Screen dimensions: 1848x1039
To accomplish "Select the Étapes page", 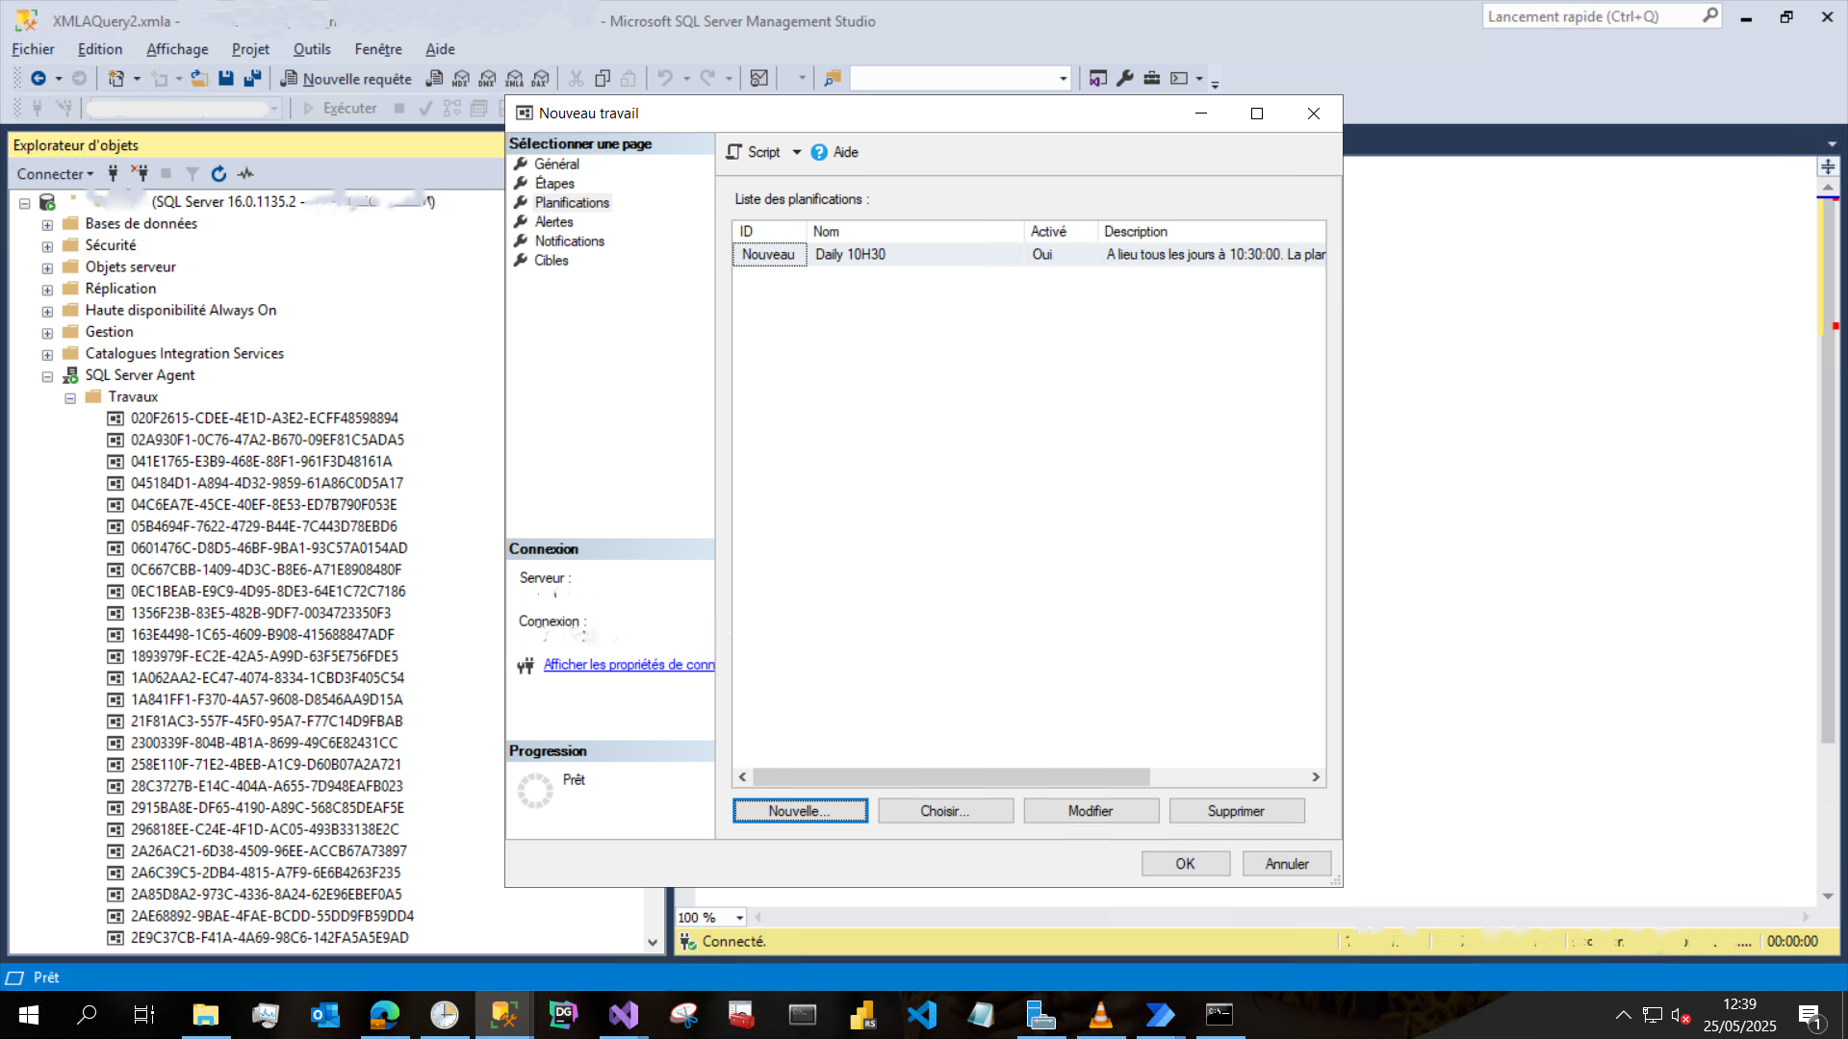I will 554,184.
